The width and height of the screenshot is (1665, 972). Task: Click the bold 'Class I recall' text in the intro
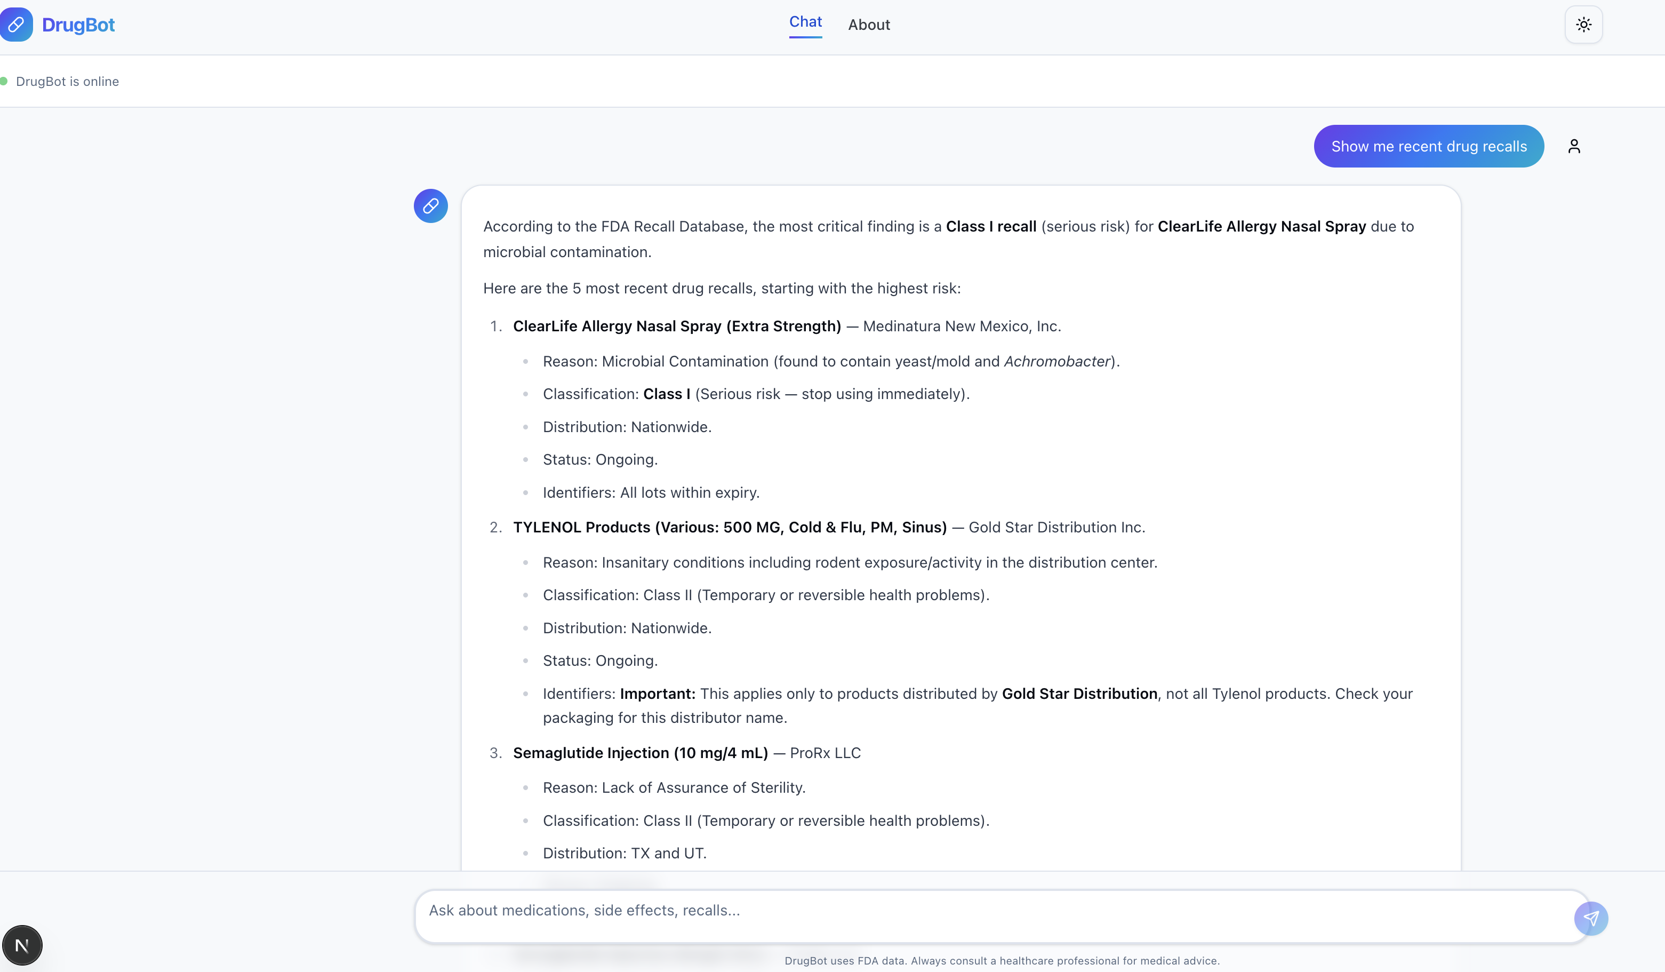point(990,227)
